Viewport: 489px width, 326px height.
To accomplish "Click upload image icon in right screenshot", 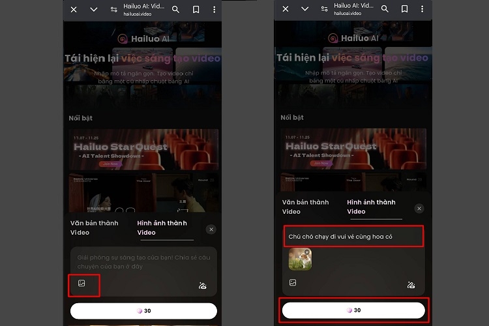I will [293, 282].
